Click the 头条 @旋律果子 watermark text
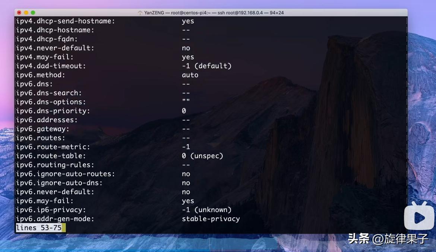436x252 pixels. click(x=388, y=239)
